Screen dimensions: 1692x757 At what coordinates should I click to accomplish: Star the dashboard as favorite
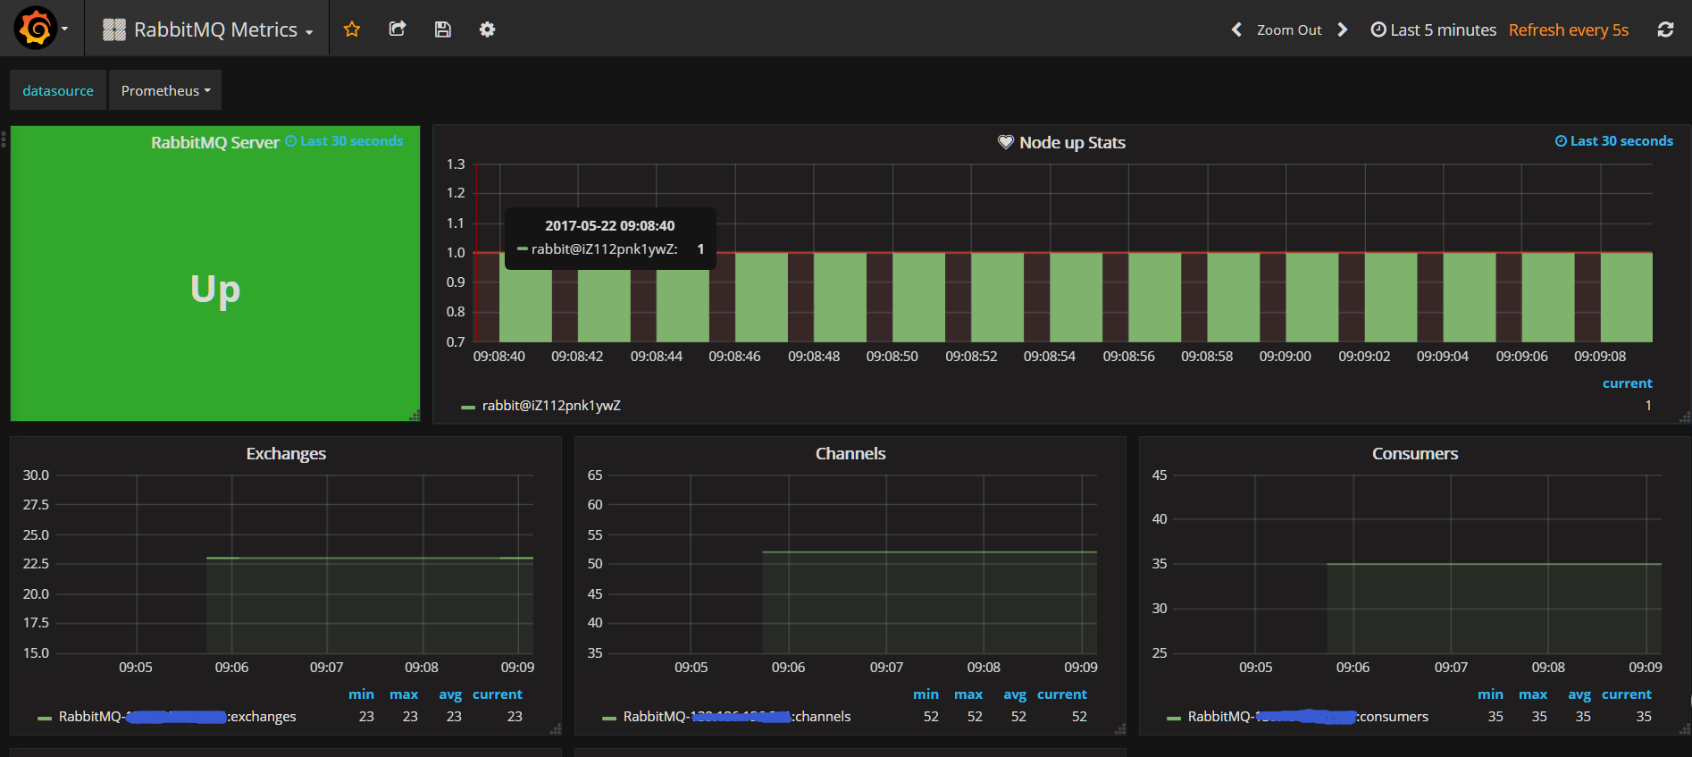(352, 29)
